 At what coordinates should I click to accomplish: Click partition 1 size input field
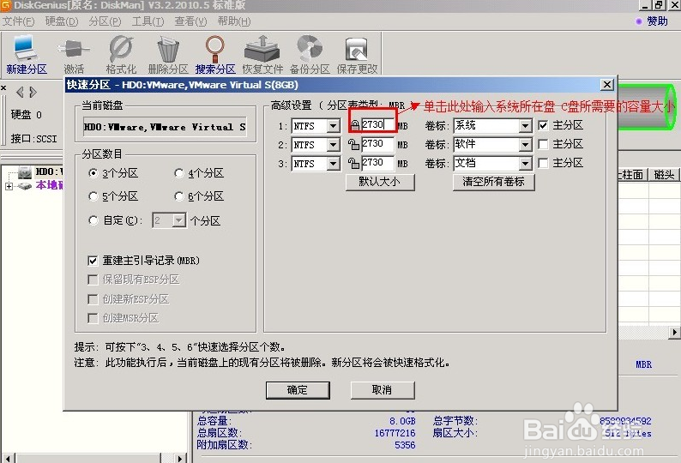coord(378,125)
